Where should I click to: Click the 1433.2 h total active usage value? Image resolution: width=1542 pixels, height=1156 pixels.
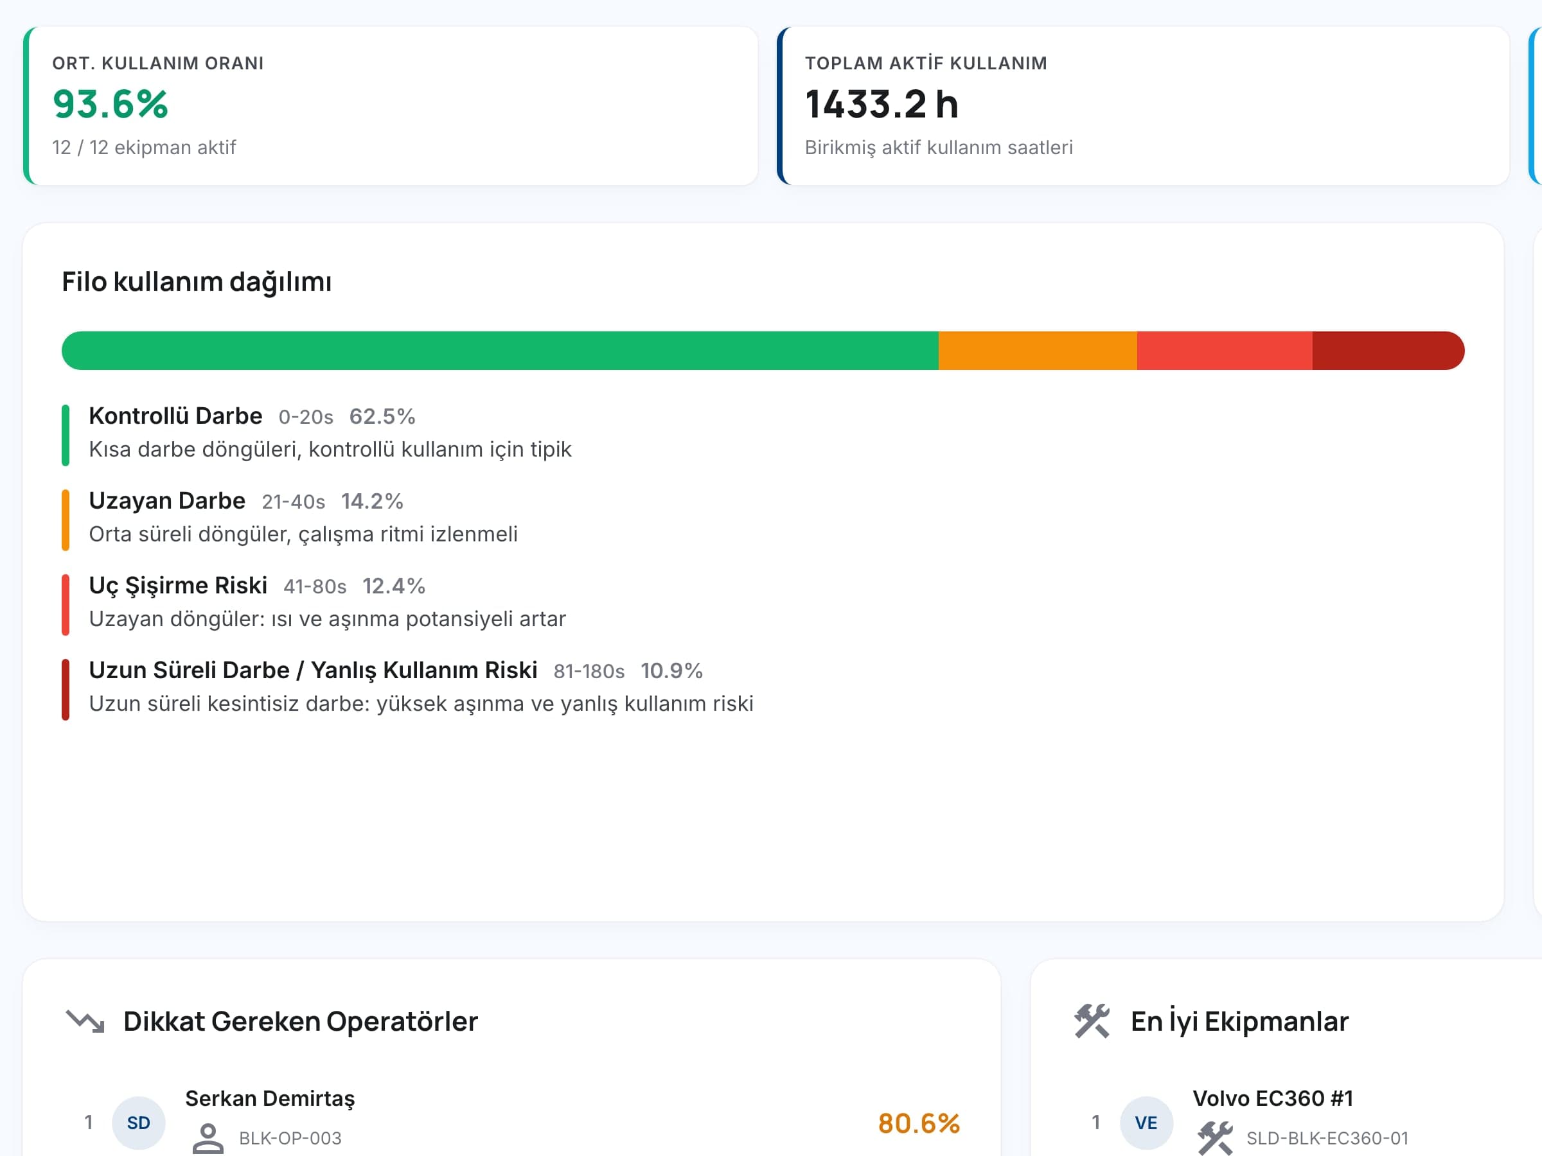(x=882, y=105)
